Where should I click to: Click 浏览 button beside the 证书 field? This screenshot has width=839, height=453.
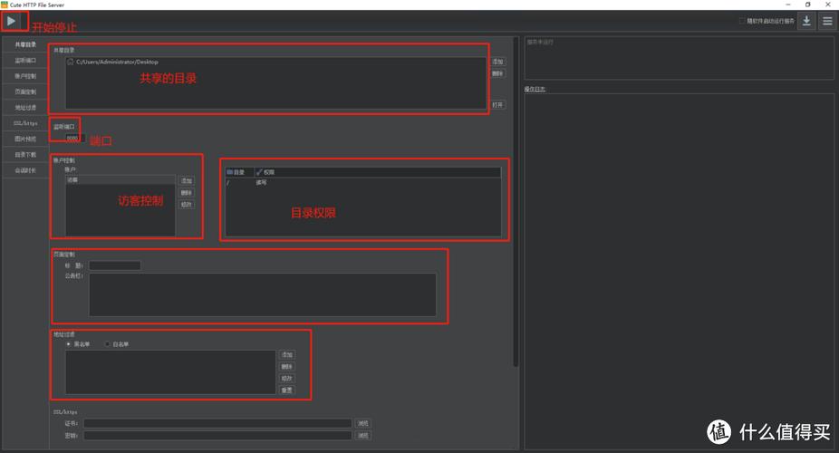click(362, 423)
